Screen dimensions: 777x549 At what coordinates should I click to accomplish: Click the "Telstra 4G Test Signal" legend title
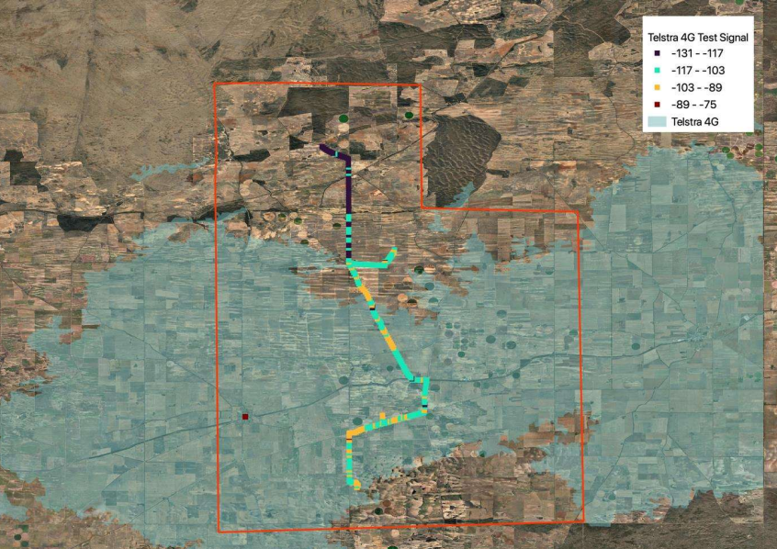pos(698,37)
